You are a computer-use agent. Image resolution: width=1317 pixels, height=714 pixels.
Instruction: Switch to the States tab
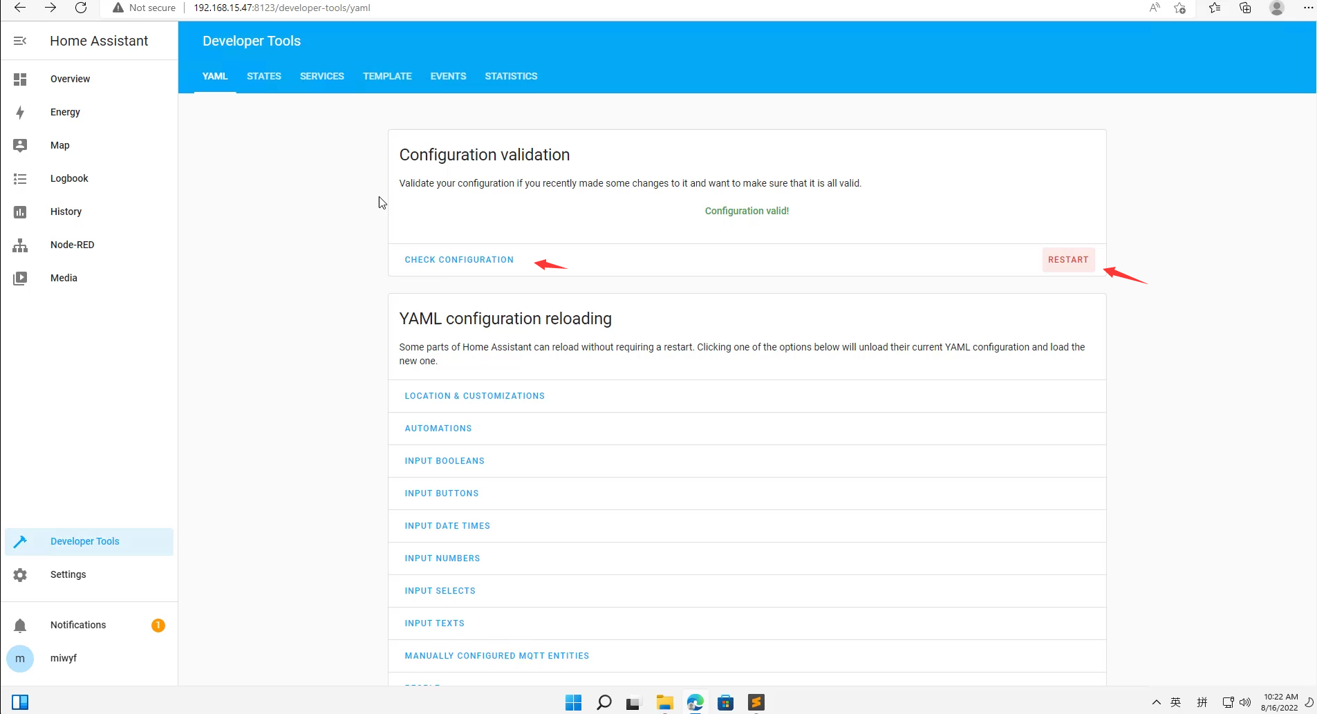[x=263, y=76]
